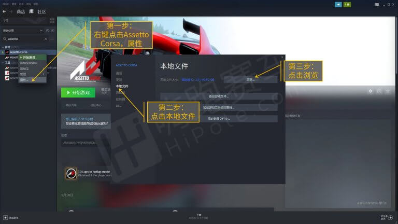The width and height of the screenshot is (398, 224).
Task: Open Big Picture mode icon
Action: 377,5
